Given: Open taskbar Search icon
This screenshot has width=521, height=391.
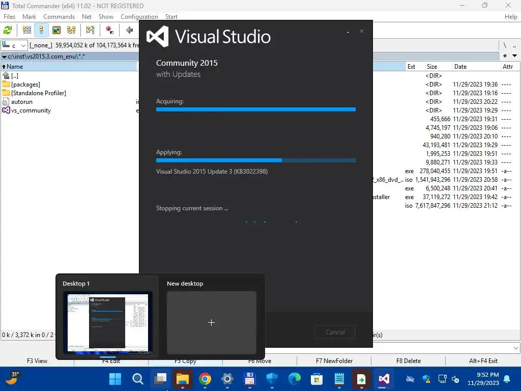Looking at the screenshot, I should (138, 379).
